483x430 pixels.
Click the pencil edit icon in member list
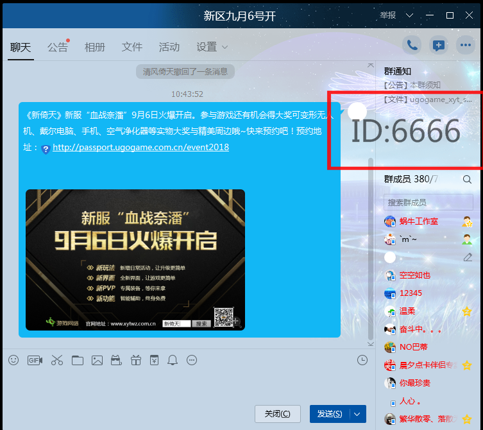tap(468, 257)
